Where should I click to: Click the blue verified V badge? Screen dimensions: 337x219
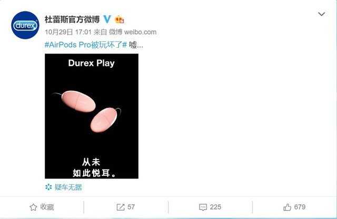(107, 19)
